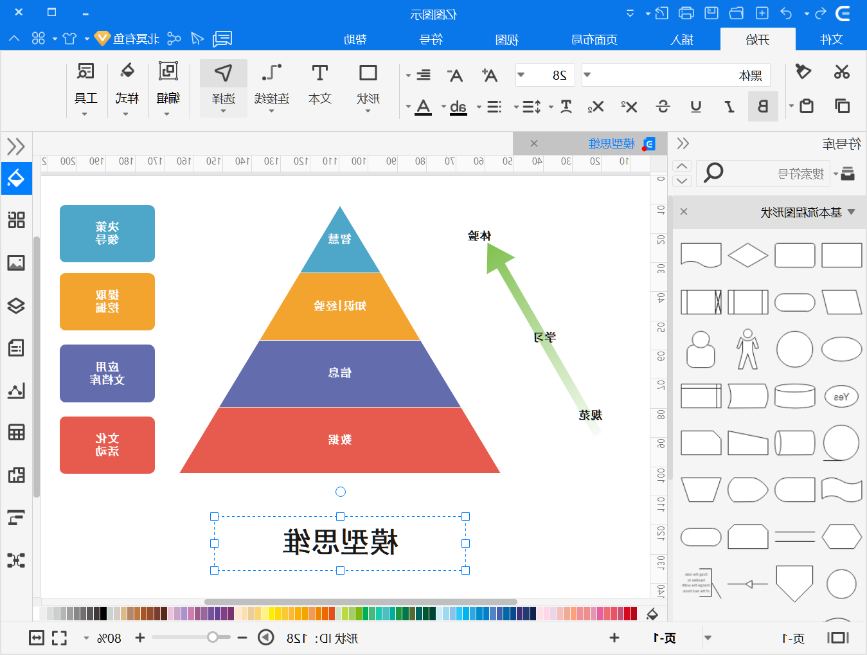Switch to the 视图 ribbon tab
This screenshot has height=655, width=867.
pyautogui.click(x=507, y=39)
